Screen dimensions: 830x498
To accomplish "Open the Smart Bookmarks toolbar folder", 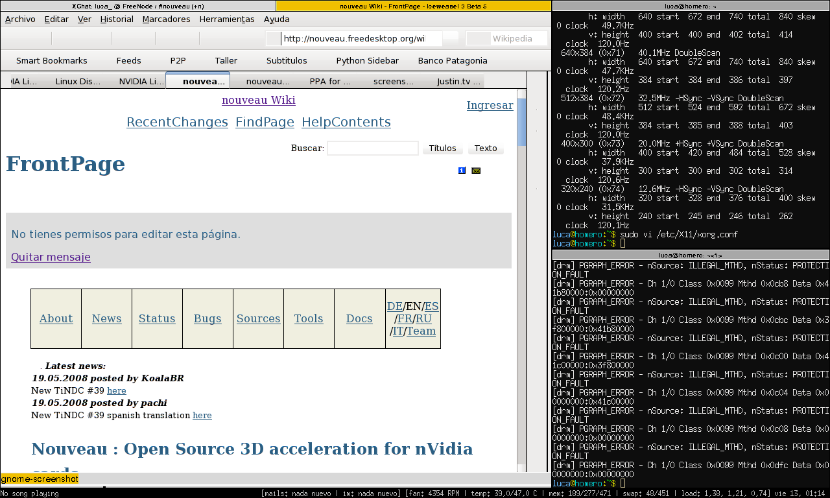I will [51, 60].
